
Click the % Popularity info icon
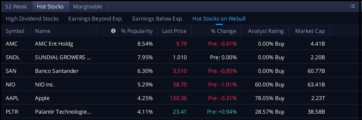pyautogui.click(x=113, y=31)
